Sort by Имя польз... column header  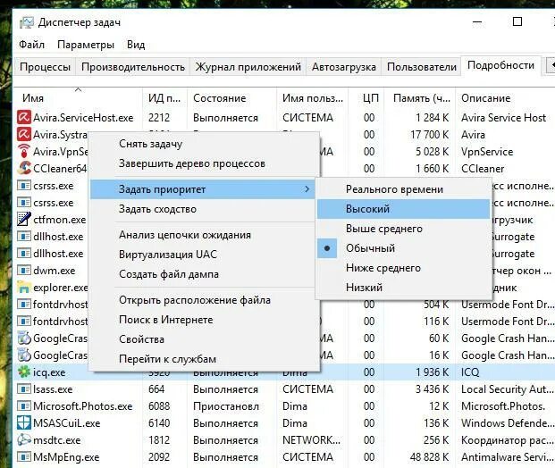point(312,98)
